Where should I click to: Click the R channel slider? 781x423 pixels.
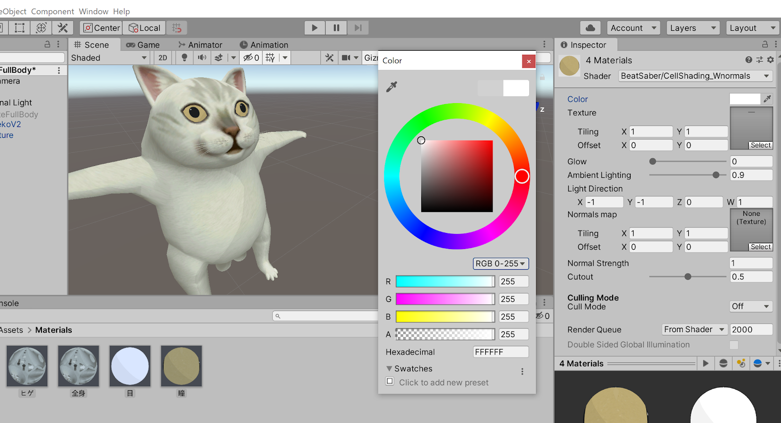(445, 281)
